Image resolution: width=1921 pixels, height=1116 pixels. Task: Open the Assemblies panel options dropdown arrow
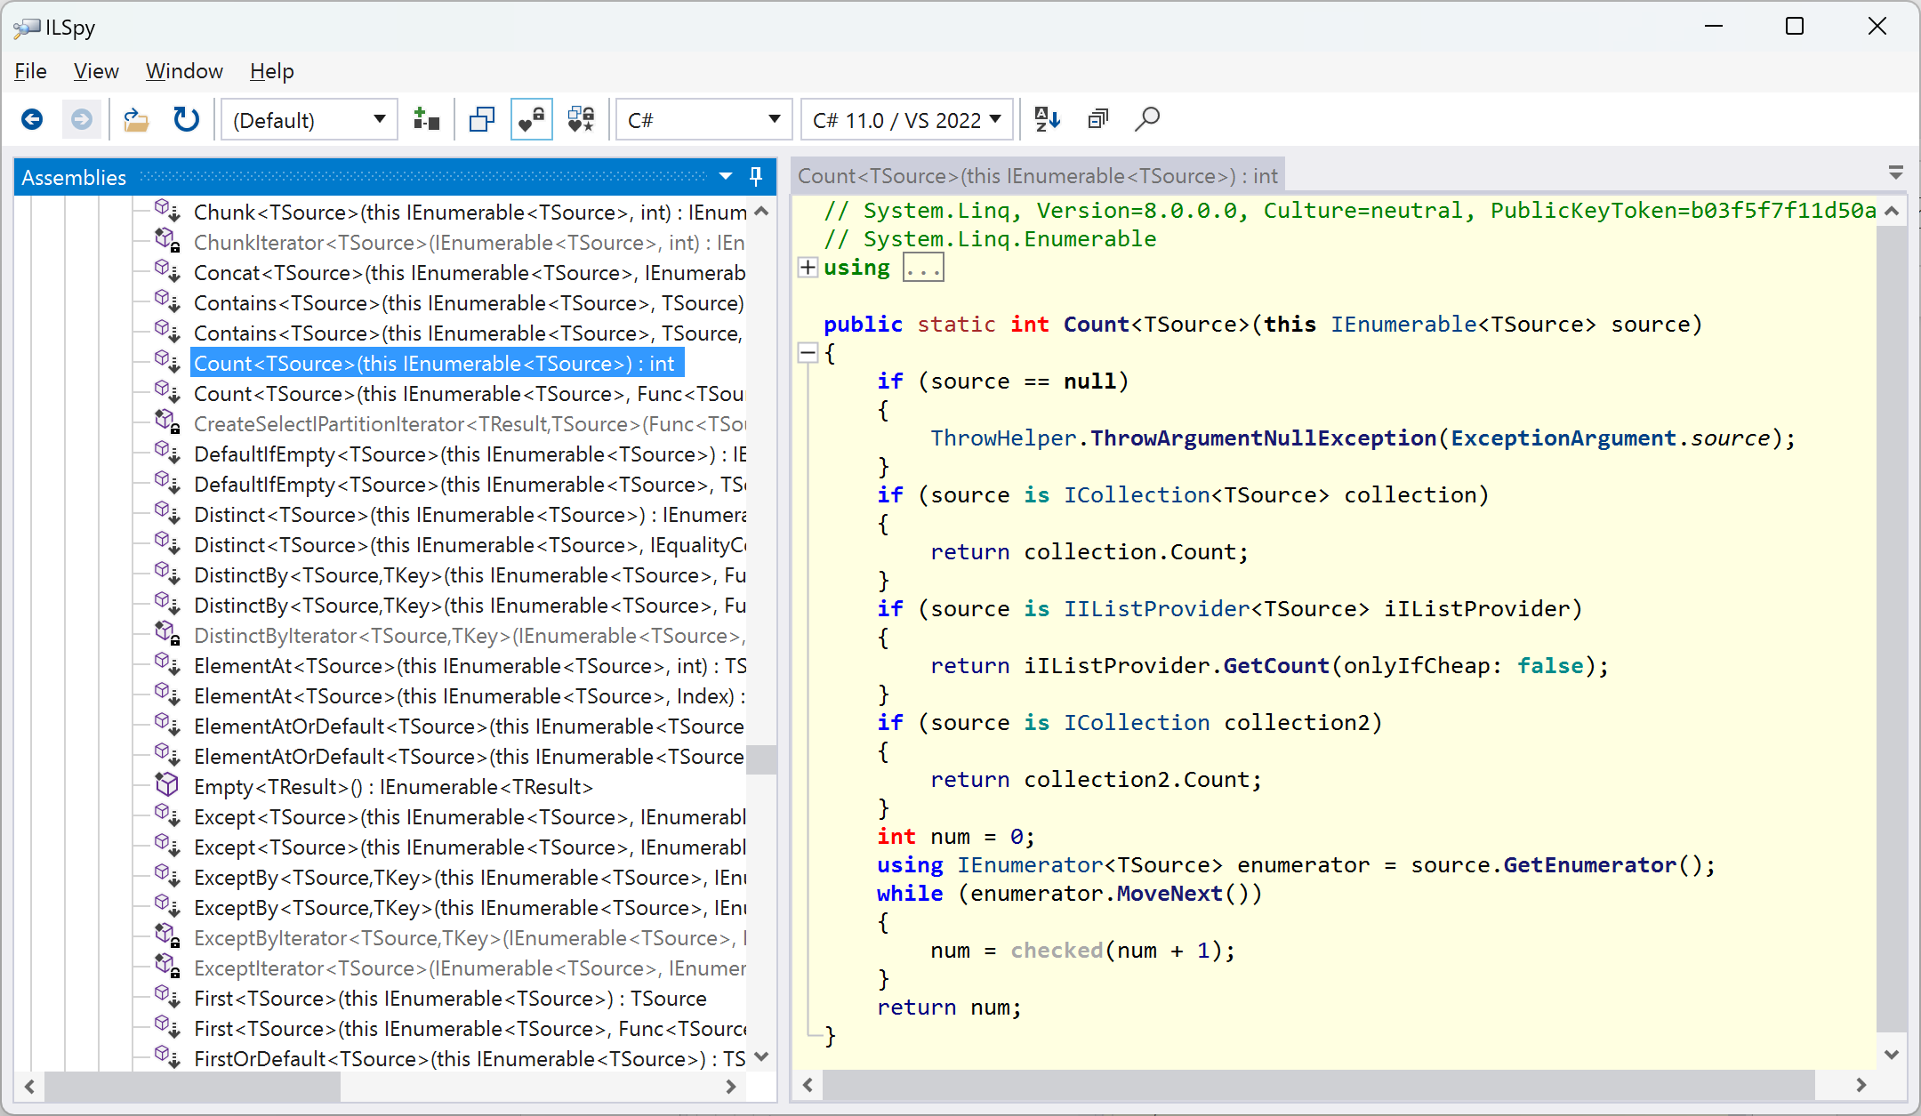[x=726, y=176]
